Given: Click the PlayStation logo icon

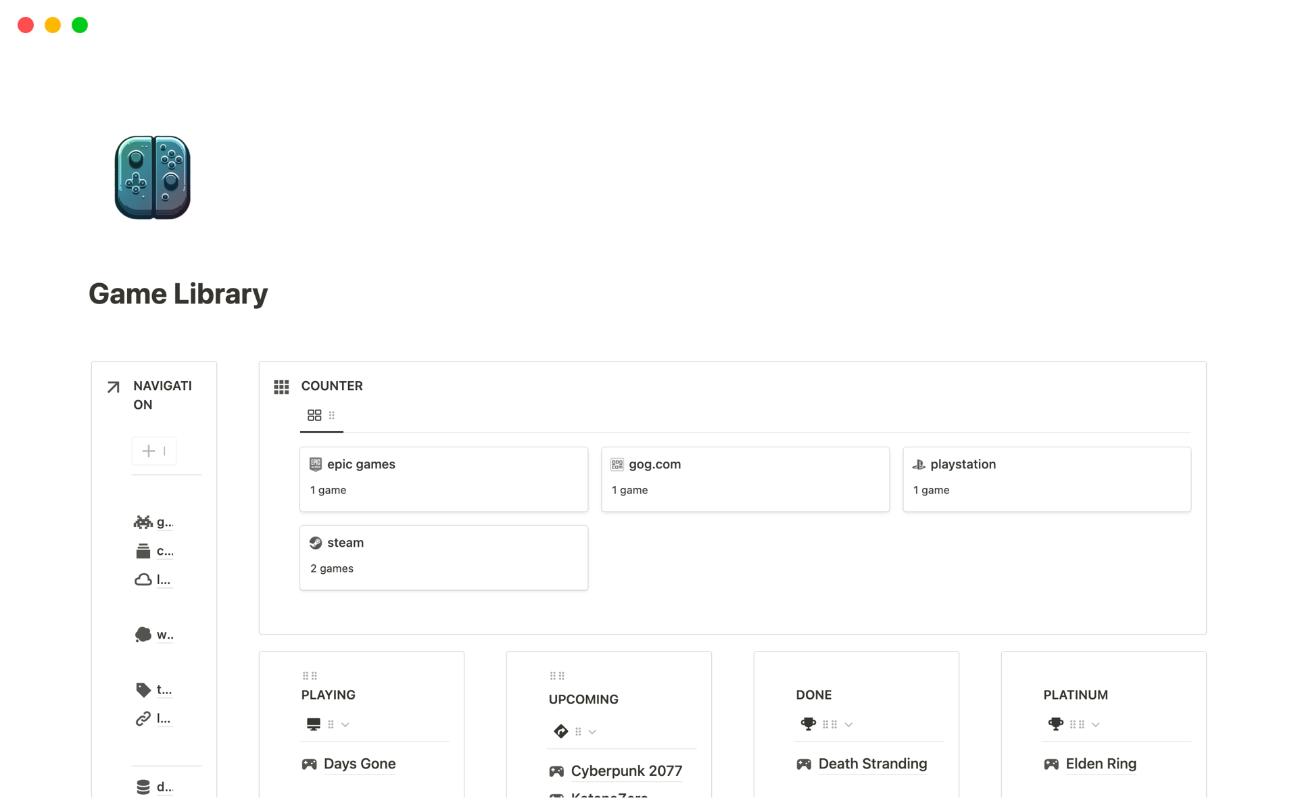Looking at the screenshot, I should point(919,464).
